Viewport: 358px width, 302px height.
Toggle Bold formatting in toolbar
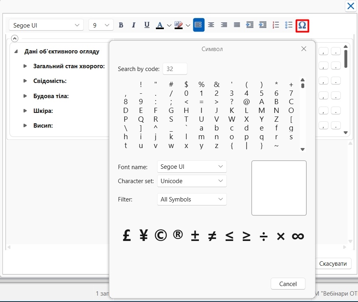121,25
